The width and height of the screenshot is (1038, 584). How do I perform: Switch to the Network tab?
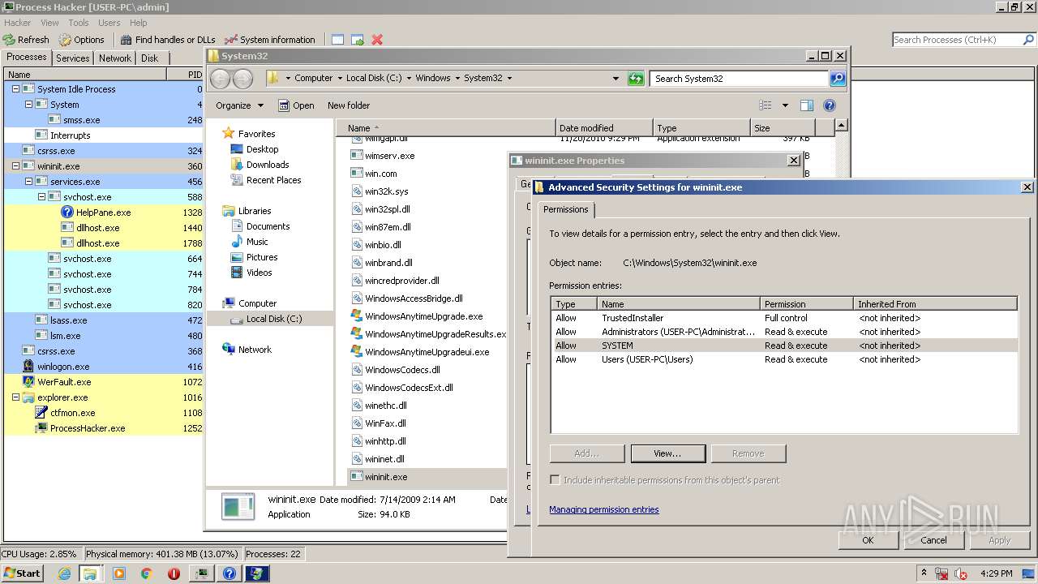[115, 58]
